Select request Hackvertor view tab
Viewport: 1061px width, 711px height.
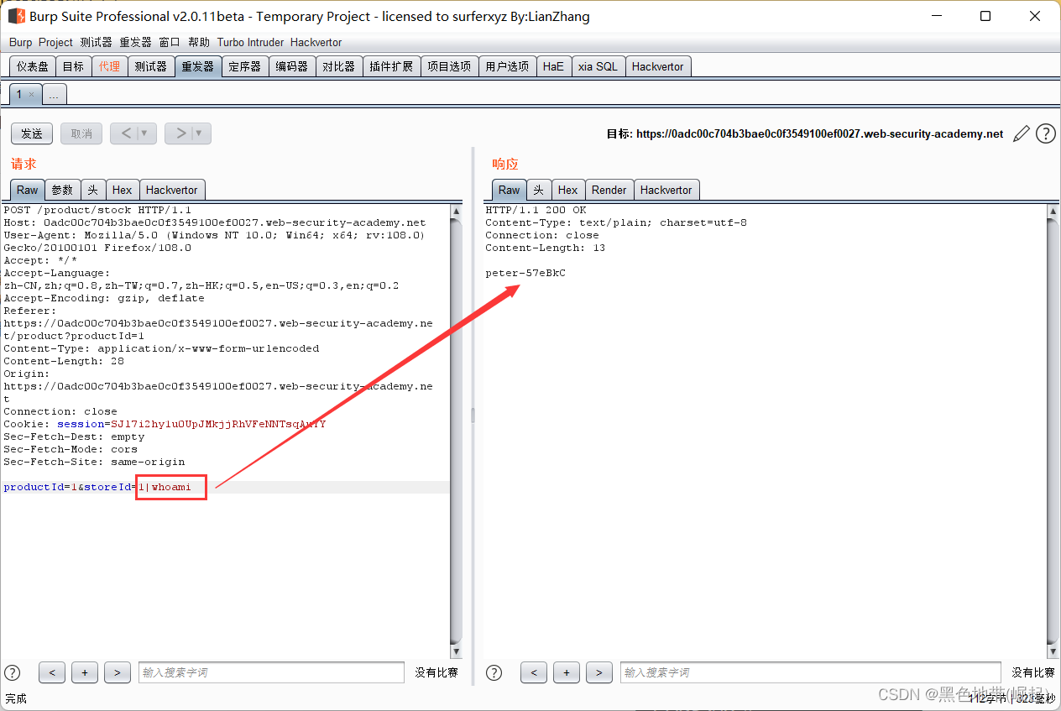coord(172,190)
